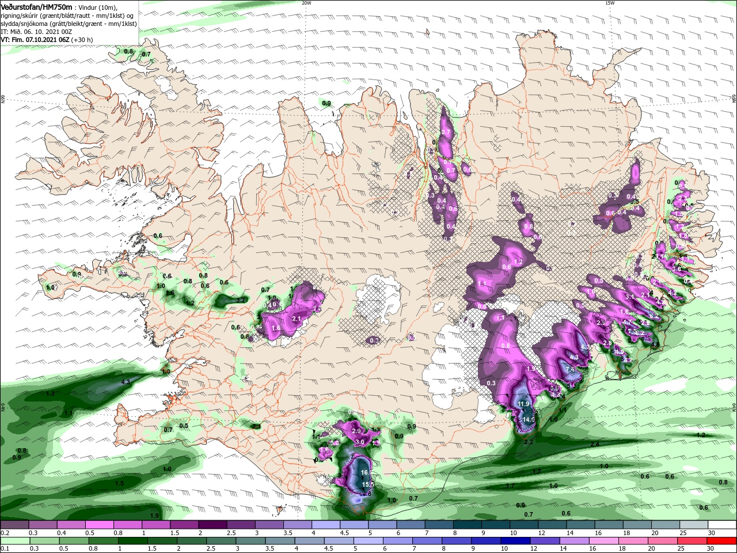Image resolution: width=737 pixels, height=553 pixels.
Task: Click the 15.5 precipitation value on south coast
Action: click(368, 484)
